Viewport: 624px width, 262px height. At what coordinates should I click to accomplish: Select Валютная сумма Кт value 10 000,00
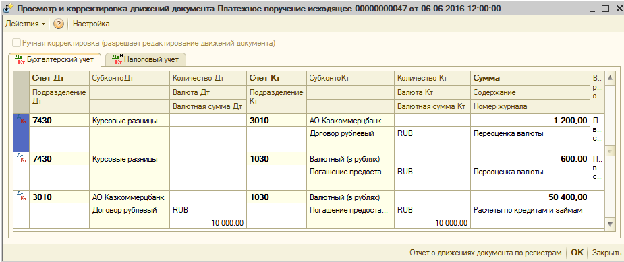click(x=432, y=223)
